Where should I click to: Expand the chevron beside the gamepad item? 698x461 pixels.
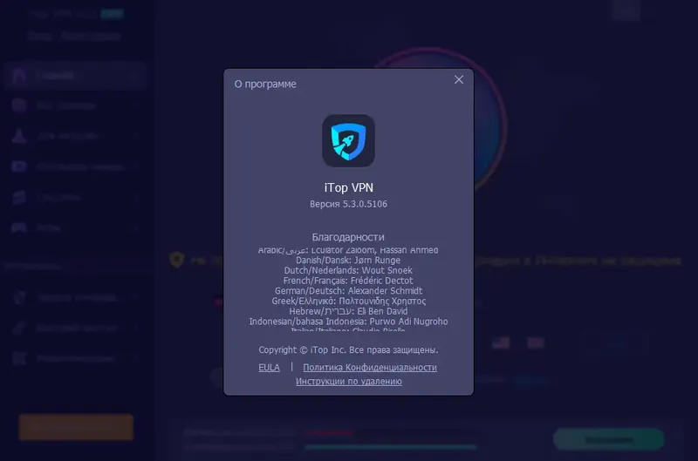(135, 227)
